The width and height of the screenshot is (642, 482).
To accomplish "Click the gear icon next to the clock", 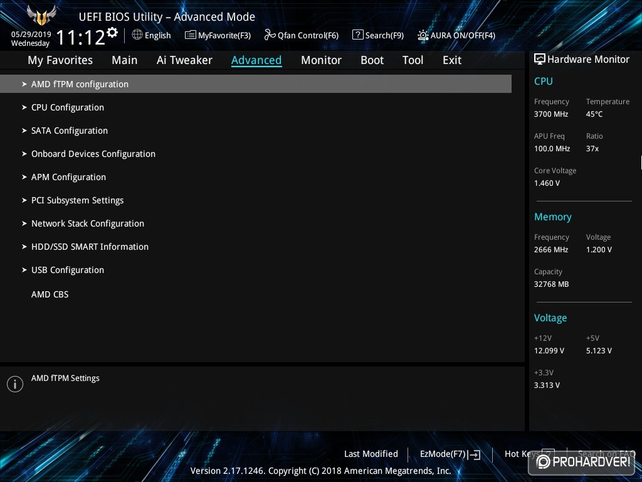I will pyautogui.click(x=112, y=33).
